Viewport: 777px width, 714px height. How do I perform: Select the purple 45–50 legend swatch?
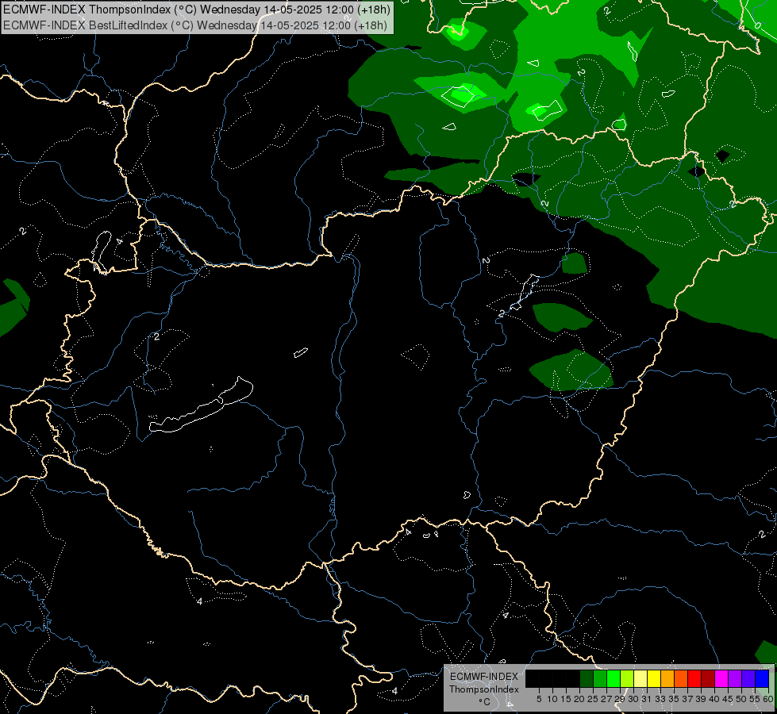(x=735, y=678)
